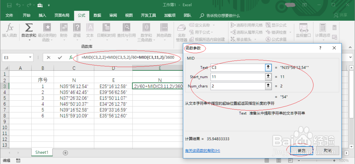Select cell C4 with N35°46'42.45"
The image size is (355, 164).
tap(74, 92)
